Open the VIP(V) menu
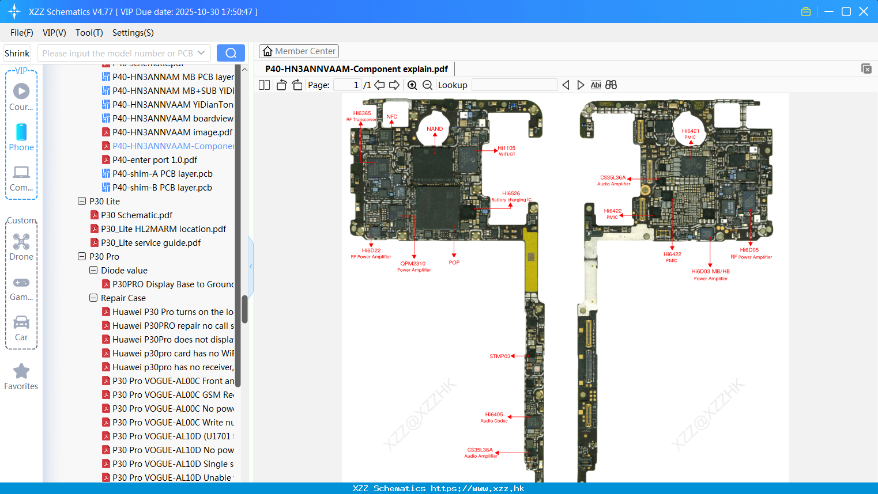 pos(54,32)
